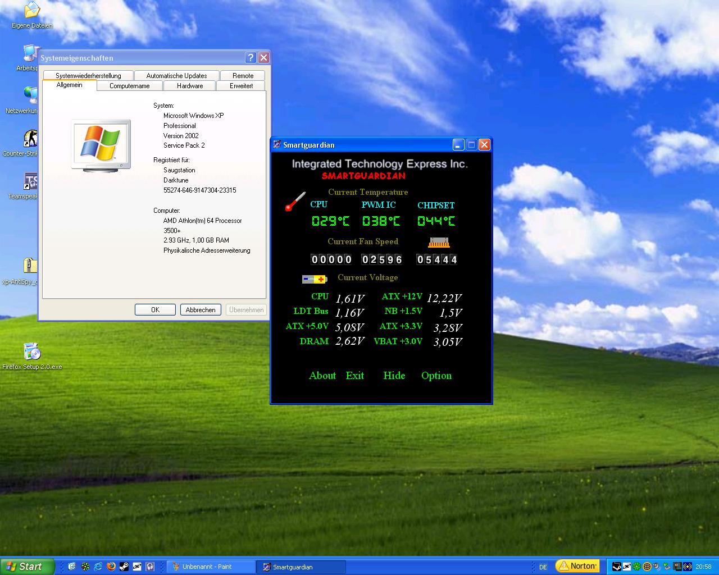This screenshot has height=575, width=719.
Task: Launch Firefox from quick launch
Action: 111,567
